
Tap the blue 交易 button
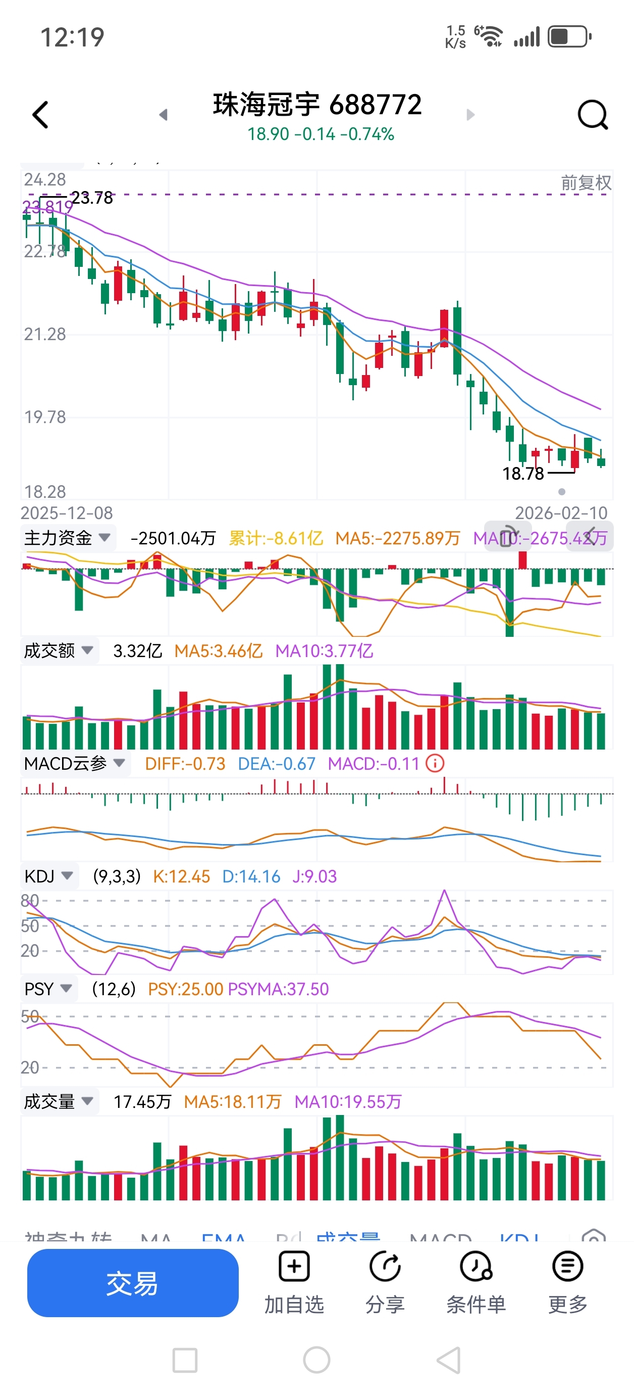[133, 1283]
